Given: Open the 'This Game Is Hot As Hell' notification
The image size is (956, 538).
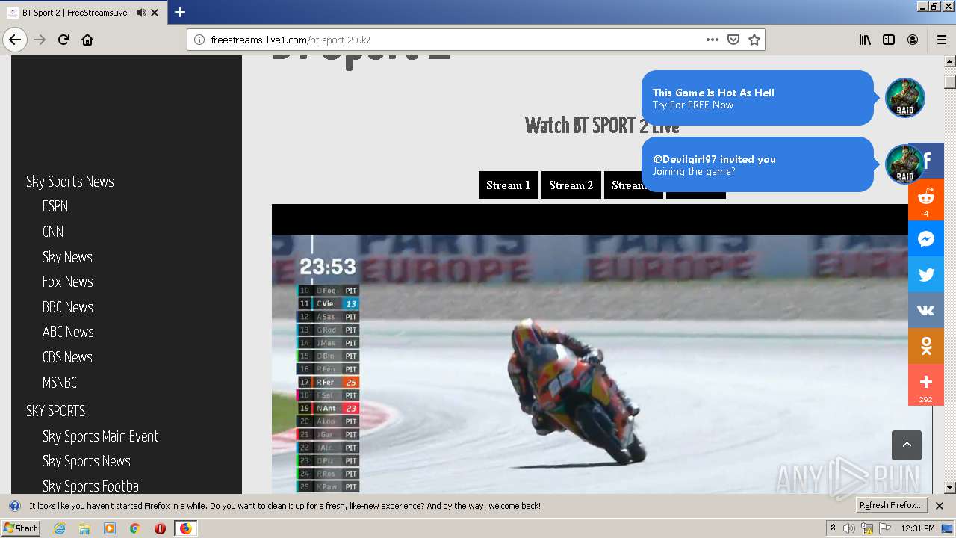Looking at the screenshot, I should (x=757, y=98).
